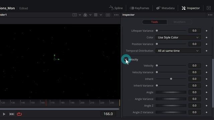Click the Position Variance value field
The image size is (214, 120).
pos(195,44)
